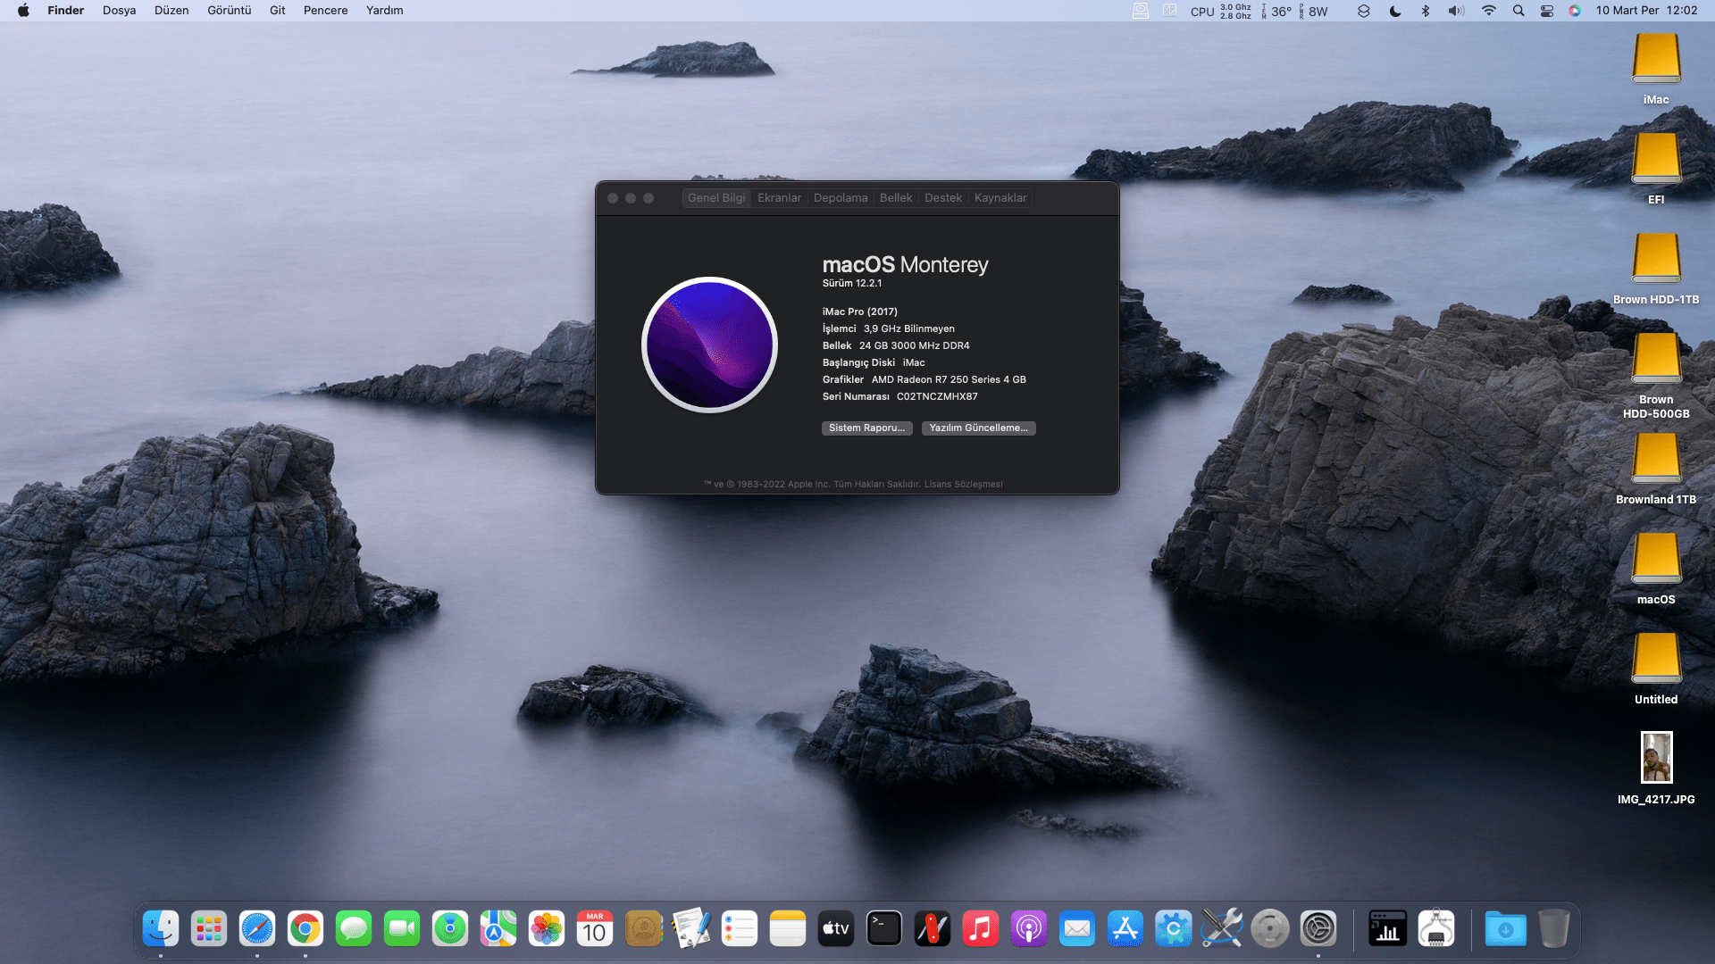
Task: Open the volume menu bar control
Action: point(1456,11)
